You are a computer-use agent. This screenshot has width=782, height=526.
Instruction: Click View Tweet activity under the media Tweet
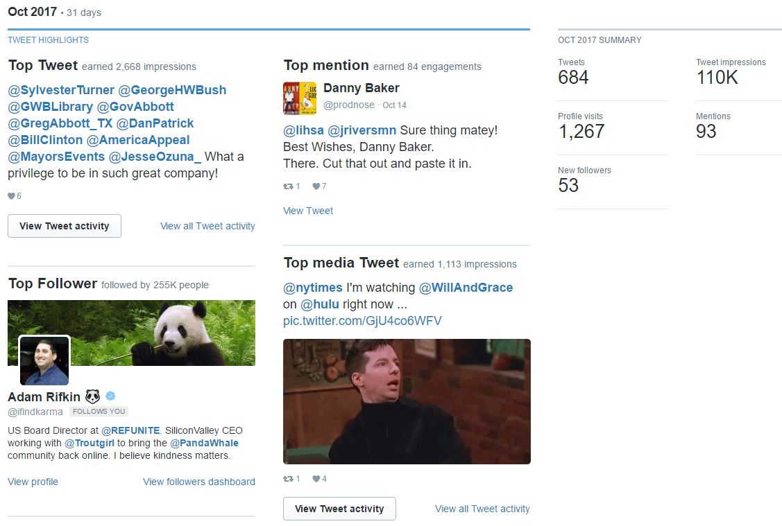(x=339, y=509)
